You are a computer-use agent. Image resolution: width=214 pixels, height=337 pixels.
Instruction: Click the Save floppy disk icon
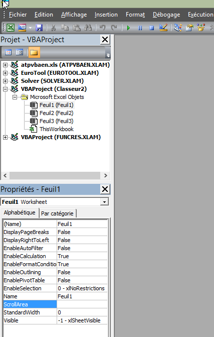[x=39, y=28]
